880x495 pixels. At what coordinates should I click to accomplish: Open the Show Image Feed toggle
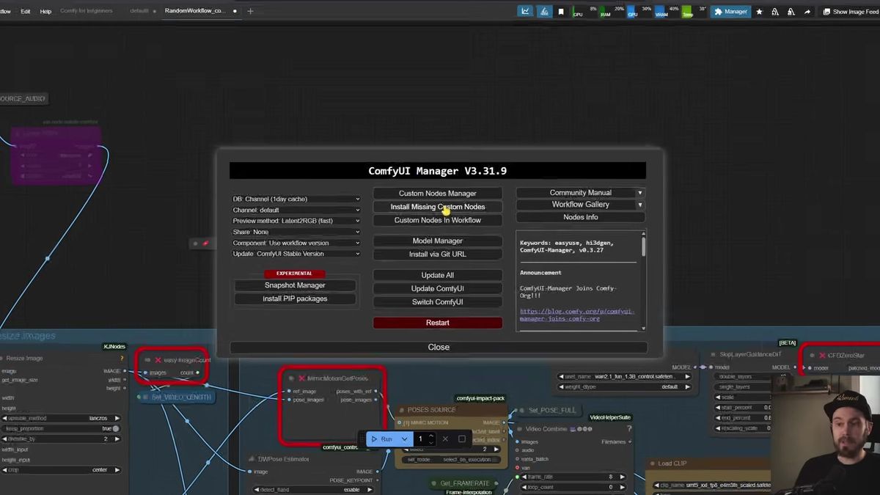point(850,12)
